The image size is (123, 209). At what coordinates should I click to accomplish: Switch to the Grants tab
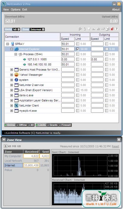click(52, 125)
